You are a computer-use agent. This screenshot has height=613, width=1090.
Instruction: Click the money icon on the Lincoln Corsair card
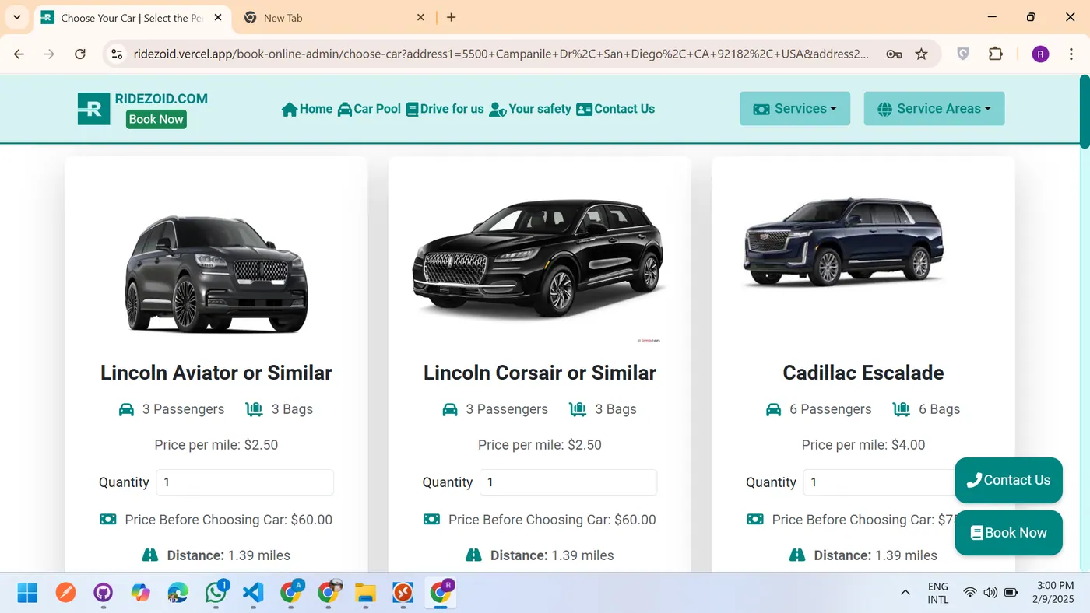coord(431,519)
